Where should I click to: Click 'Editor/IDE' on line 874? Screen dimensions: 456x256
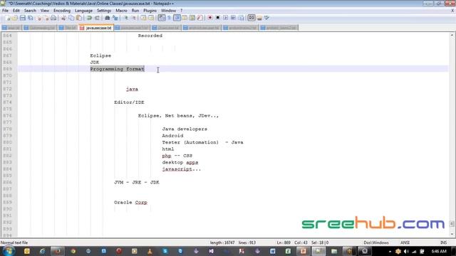(129, 102)
